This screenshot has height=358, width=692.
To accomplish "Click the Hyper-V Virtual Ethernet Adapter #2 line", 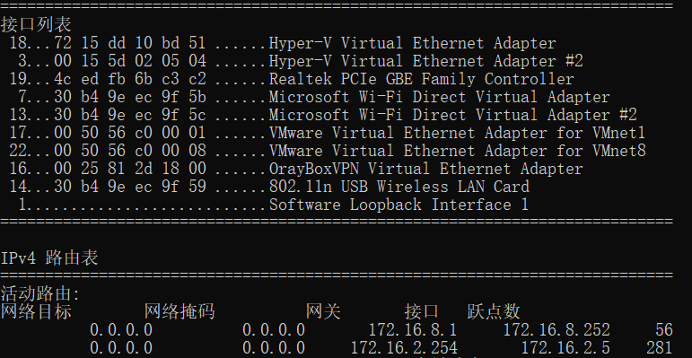I will [x=296, y=61].
